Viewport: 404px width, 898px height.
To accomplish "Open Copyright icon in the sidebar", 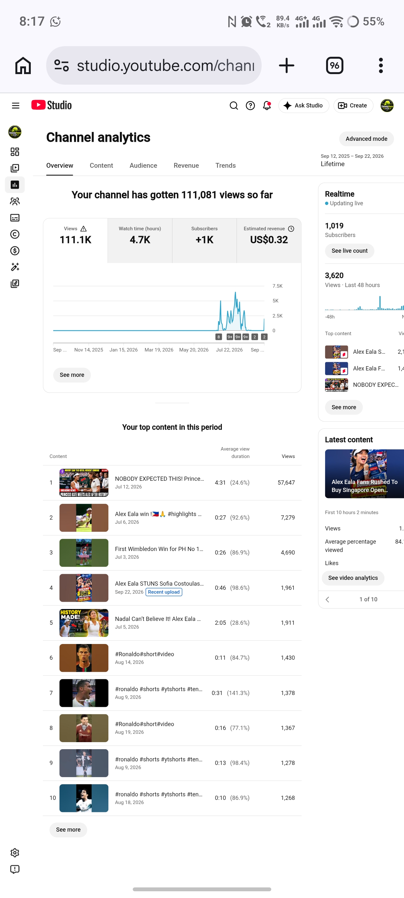I will pos(15,234).
